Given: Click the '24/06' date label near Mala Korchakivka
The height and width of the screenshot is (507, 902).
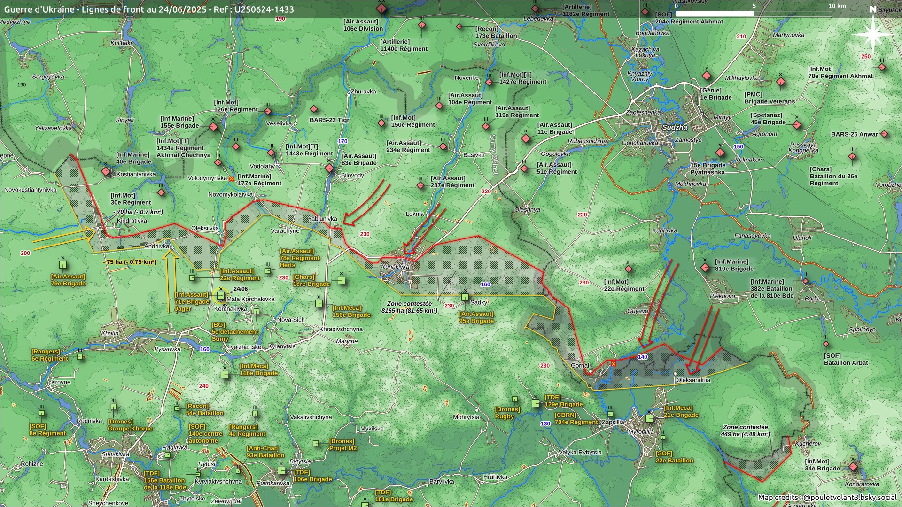Looking at the screenshot, I should point(241,289).
